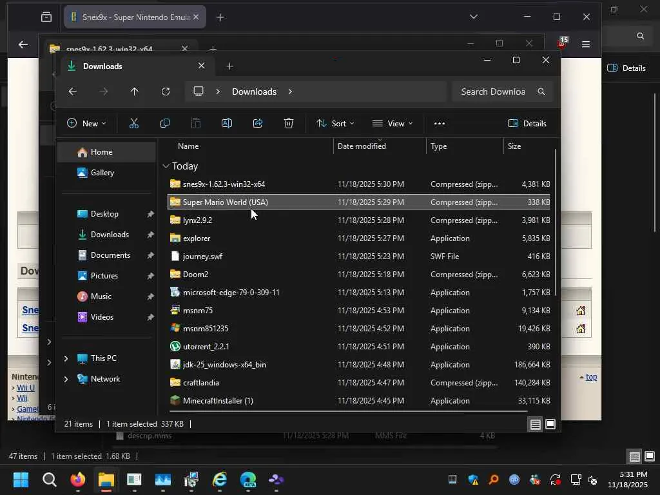Image resolution: width=660 pixels, height=495 pixels.
Task: Toggle Details pane in the rear Explorer window
Action: [626, 68]
